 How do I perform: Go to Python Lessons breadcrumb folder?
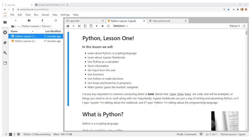click(x=31, y=26)
